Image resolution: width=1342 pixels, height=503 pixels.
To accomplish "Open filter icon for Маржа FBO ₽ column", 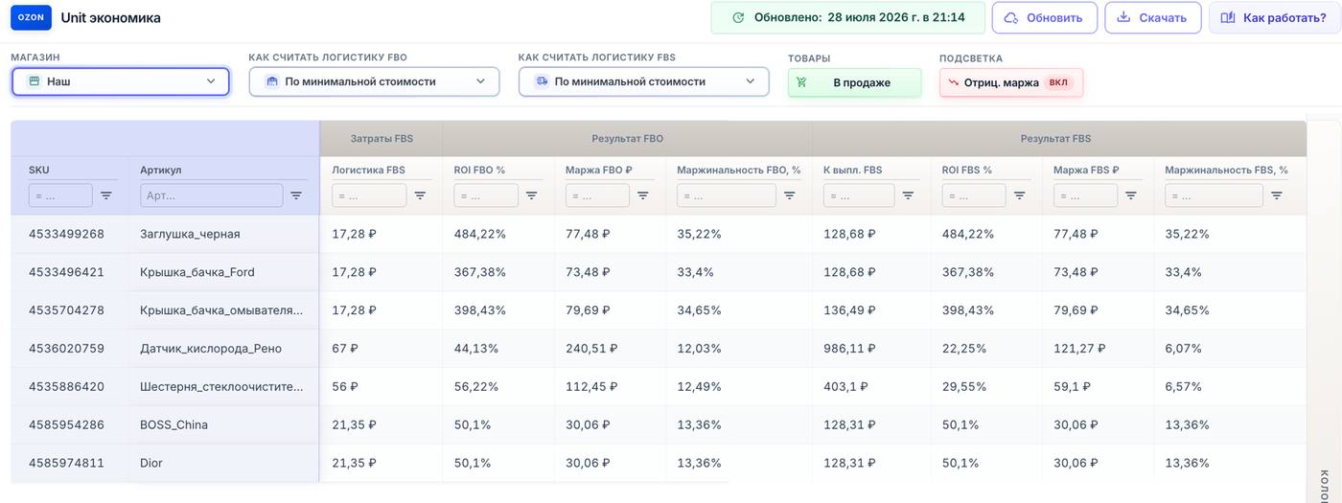I will pos(642,195).
